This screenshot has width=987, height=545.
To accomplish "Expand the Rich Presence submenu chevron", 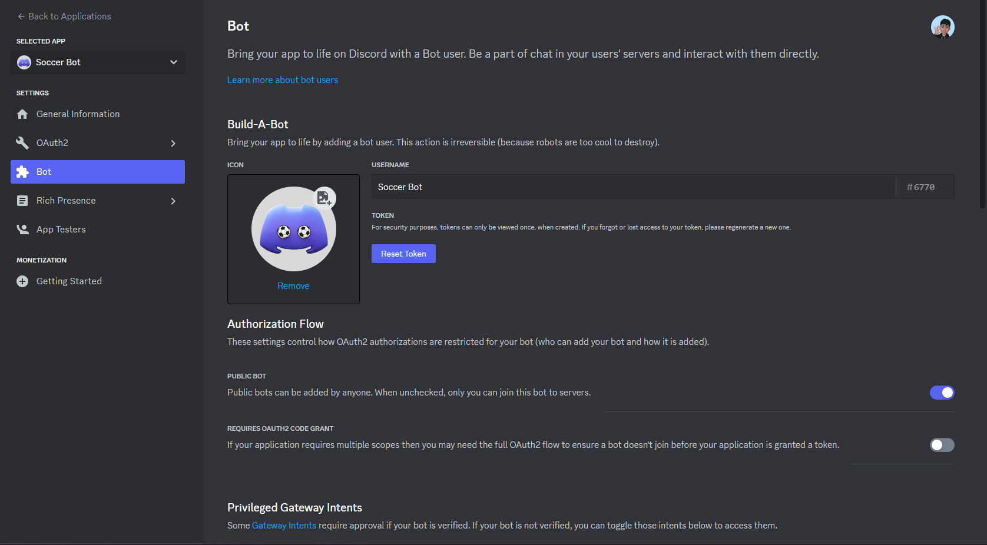I will [x=173, y=201].
